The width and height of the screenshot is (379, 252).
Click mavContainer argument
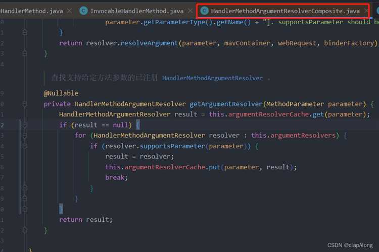(247, 43)
